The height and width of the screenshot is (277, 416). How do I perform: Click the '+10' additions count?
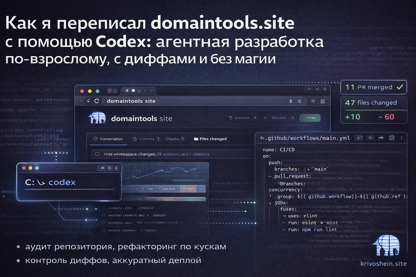point(353,117)
